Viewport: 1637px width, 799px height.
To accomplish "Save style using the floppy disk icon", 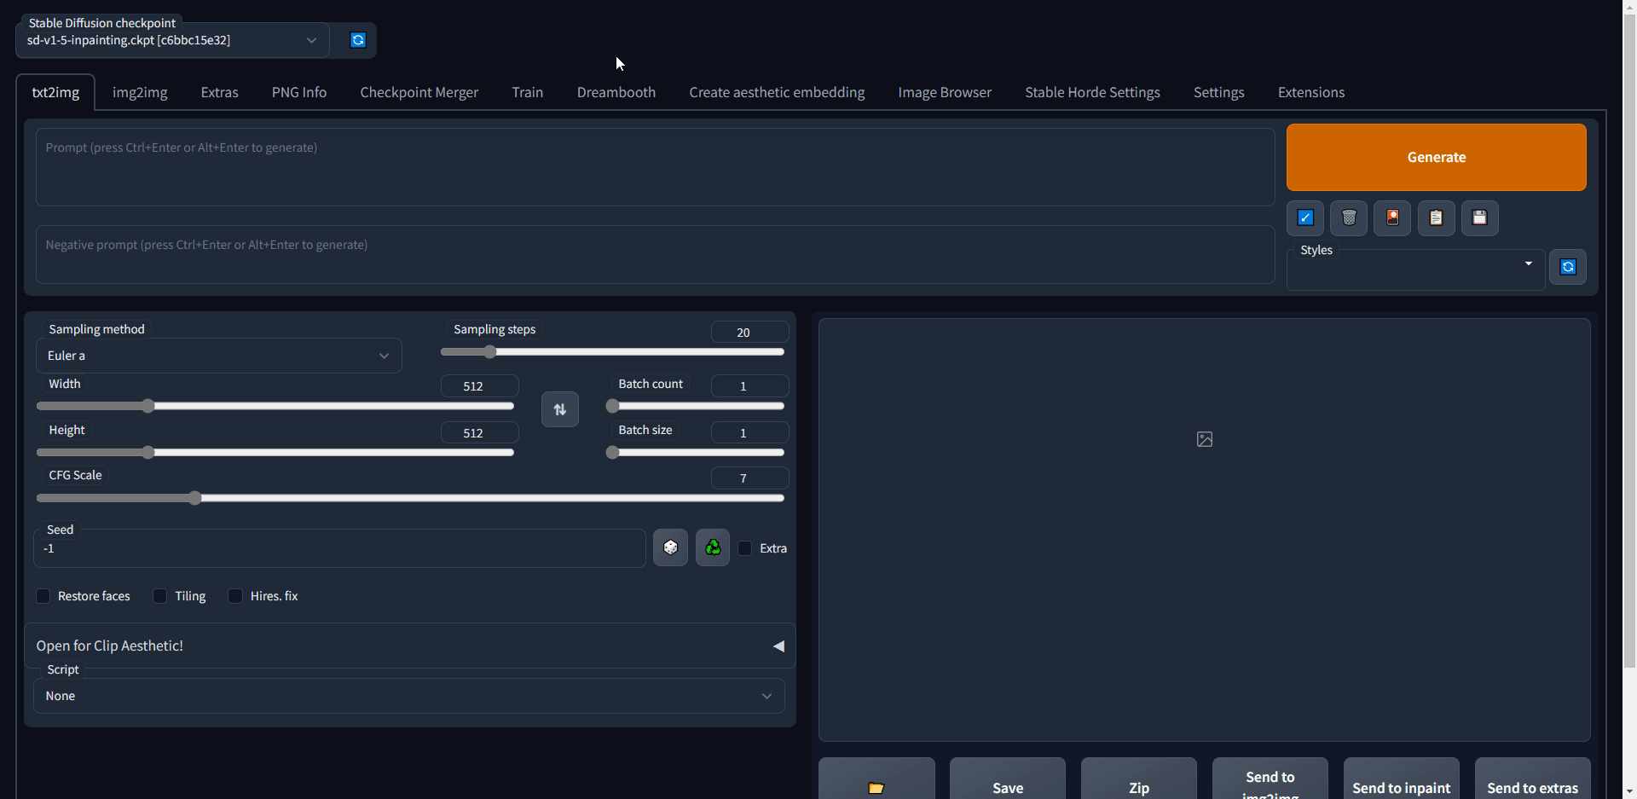I will click(x=1480, y=218).
